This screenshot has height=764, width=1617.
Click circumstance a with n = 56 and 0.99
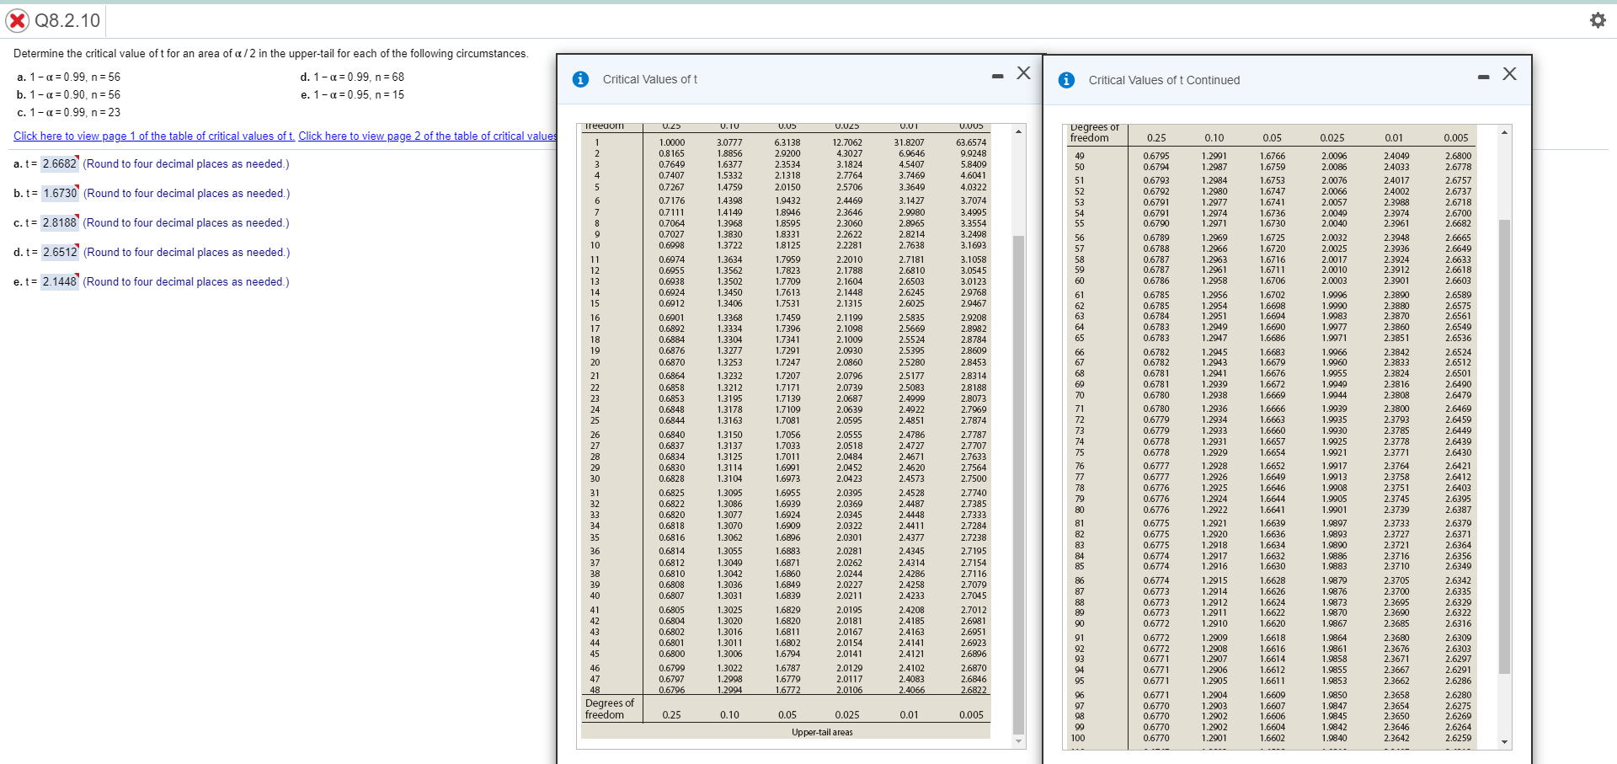[x=69, y=77]
